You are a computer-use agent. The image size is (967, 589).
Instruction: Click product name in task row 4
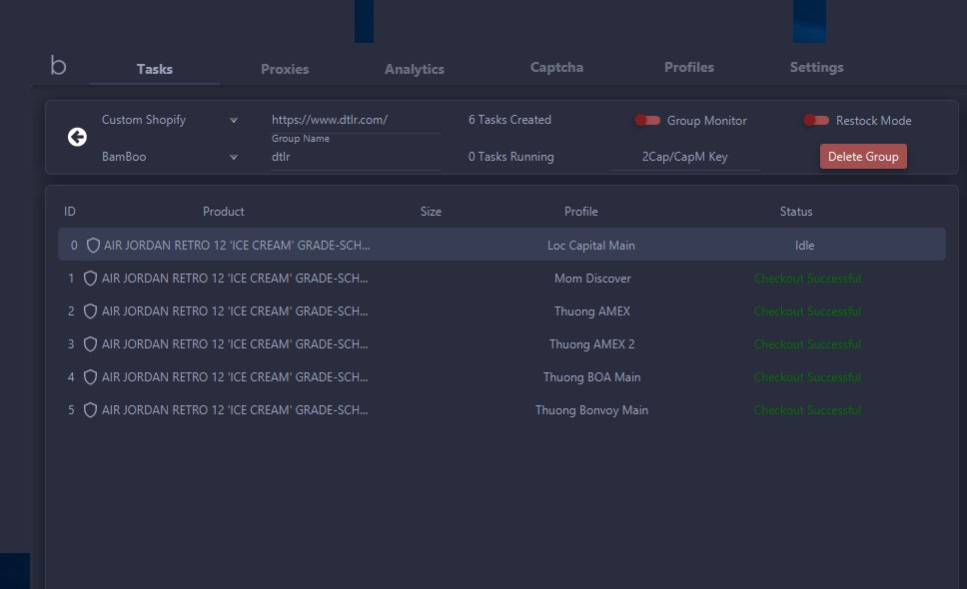235,377
